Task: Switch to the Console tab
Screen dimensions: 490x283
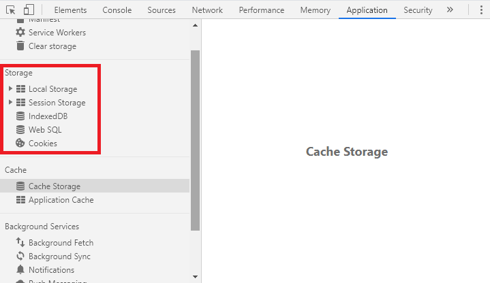Action: click(x=117, y=10)
